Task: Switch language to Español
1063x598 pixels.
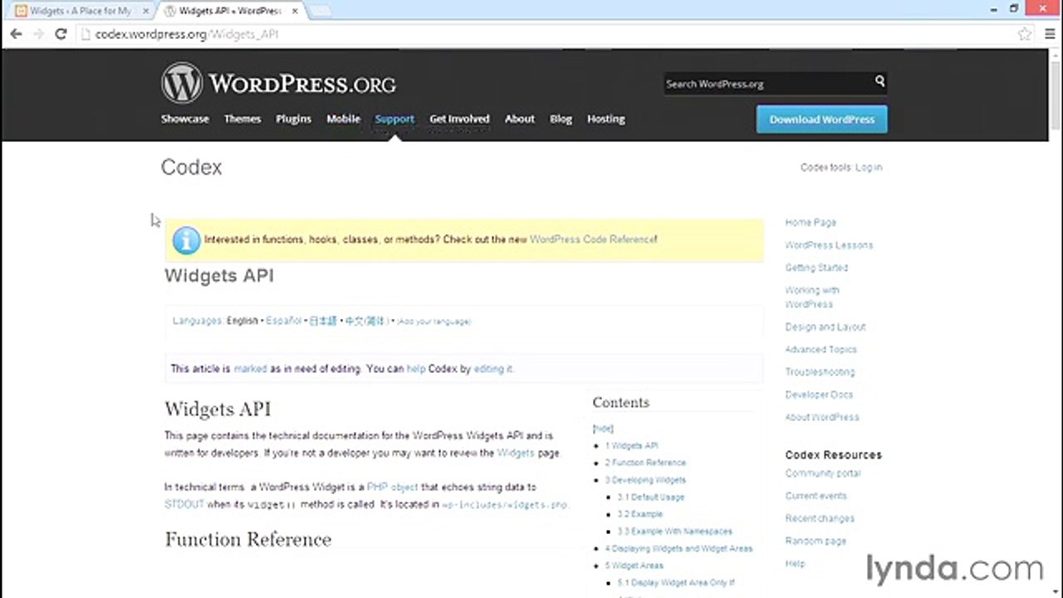Action: tap(283, 321)
